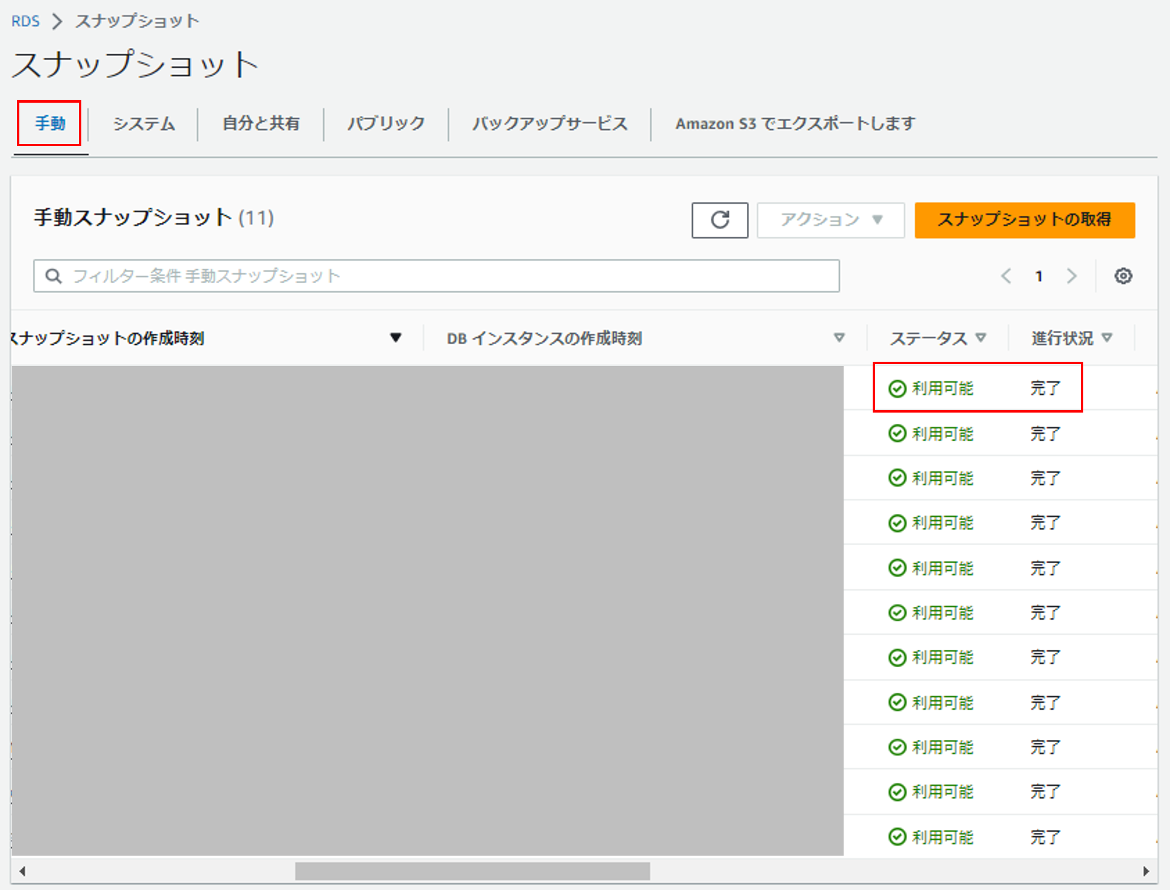Screen dimensions: 1170x890
Task: Click スナップショットの取得 orange button
Action: 1024,220
